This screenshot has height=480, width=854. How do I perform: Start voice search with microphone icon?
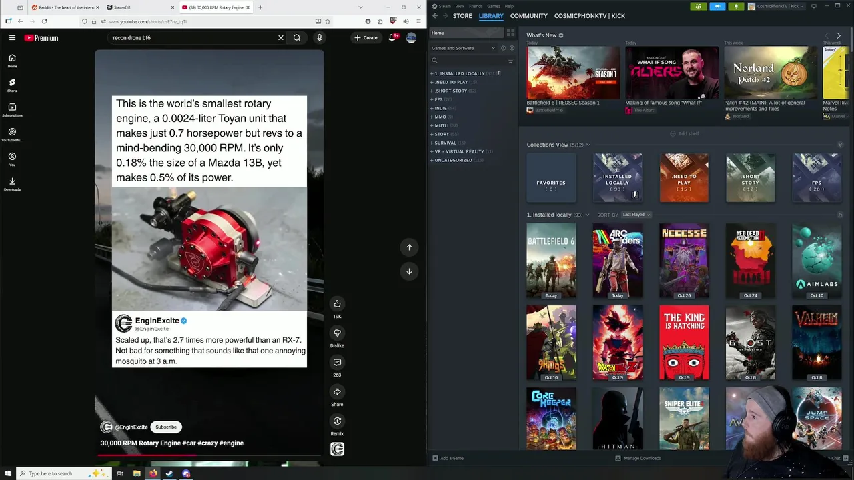pyautogui.click(x=320, y=38)
